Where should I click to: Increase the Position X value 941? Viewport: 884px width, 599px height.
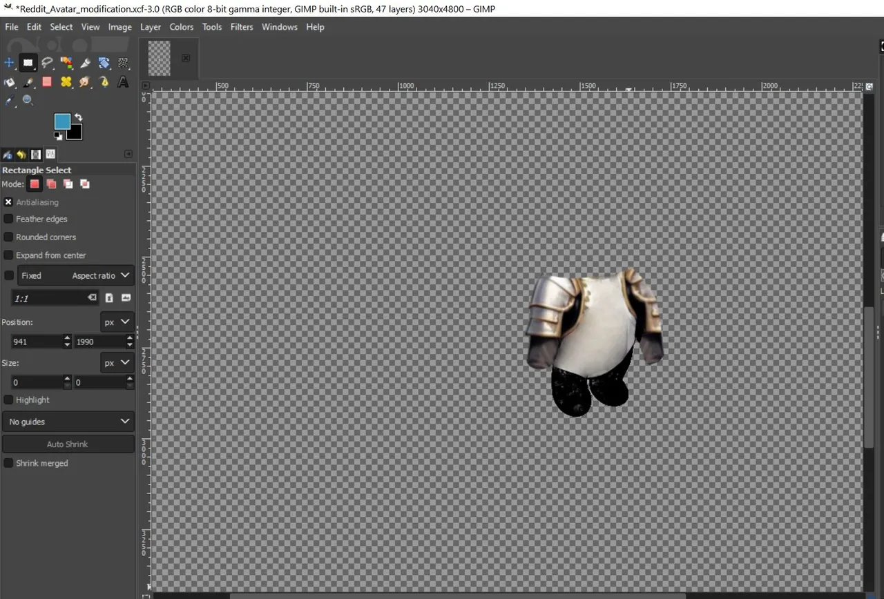point(67,338)
